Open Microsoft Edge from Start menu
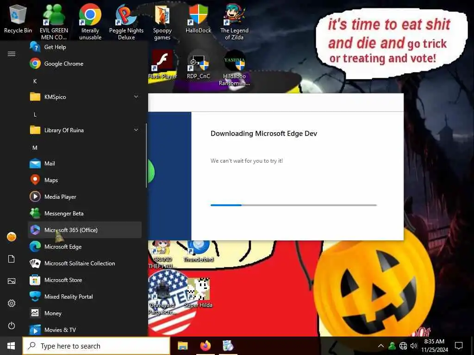Screen dimensions: 474x355 pyautogui.click(x=85, y=247)
